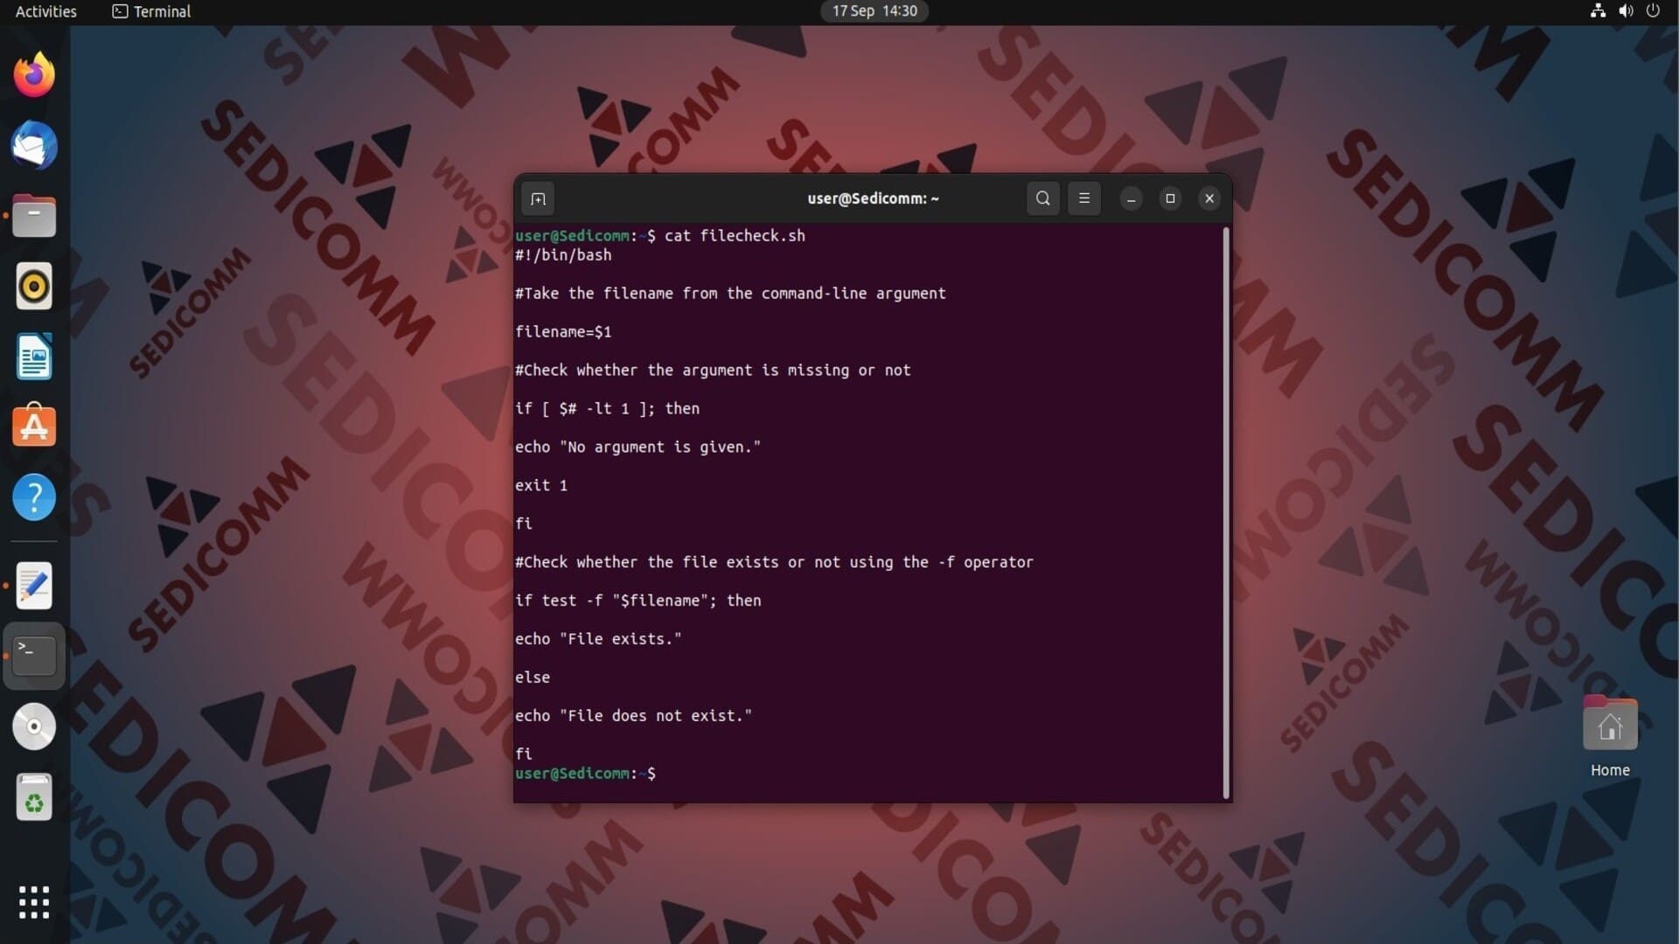Maximize the terminal window

(1170, 199)
